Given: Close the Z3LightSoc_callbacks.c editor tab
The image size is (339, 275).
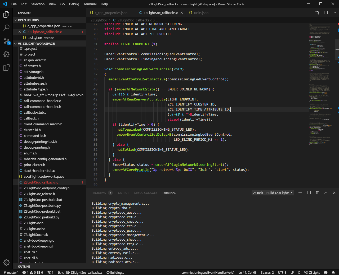Looking at the screenshot, I should tap(182, 13).
